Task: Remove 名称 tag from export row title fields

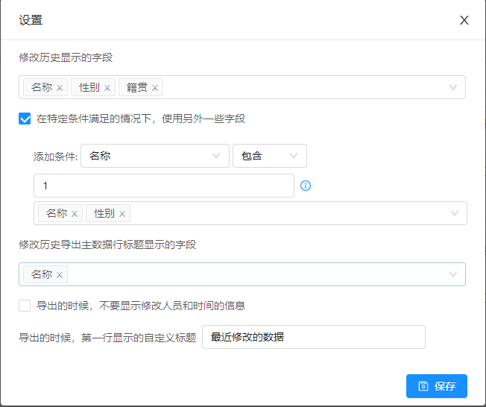Action: (60, 275)
